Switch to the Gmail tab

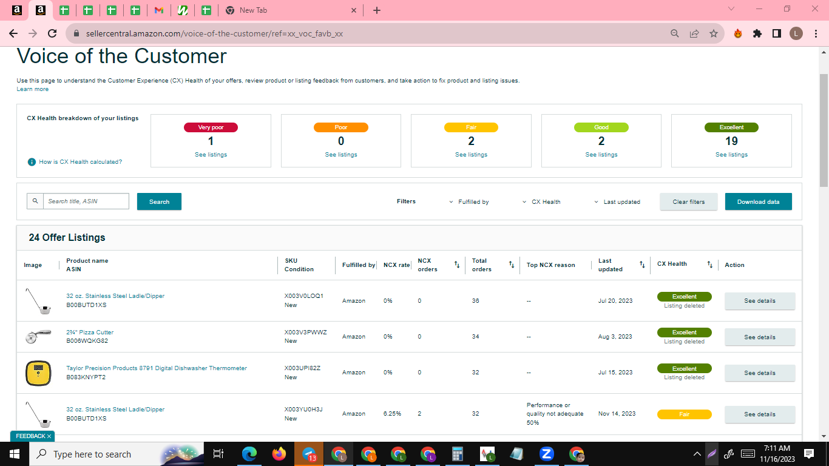159,10
